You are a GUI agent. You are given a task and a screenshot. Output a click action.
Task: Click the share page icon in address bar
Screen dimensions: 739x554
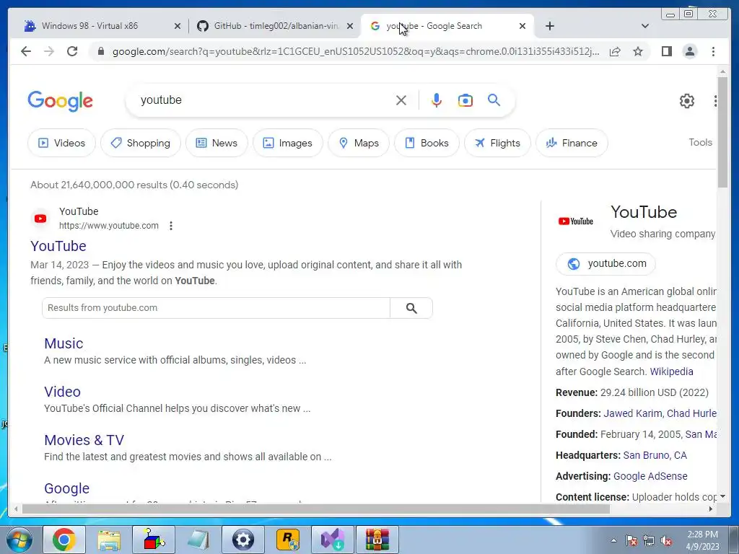click(x=615, y=51)
